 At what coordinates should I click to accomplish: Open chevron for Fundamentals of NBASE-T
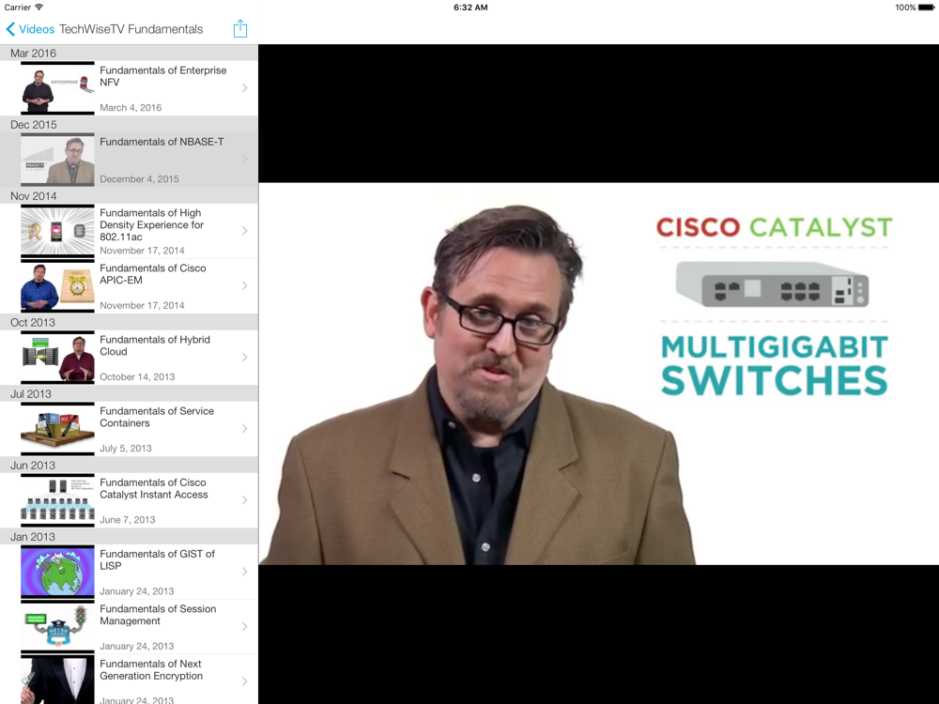coord(244,160)
